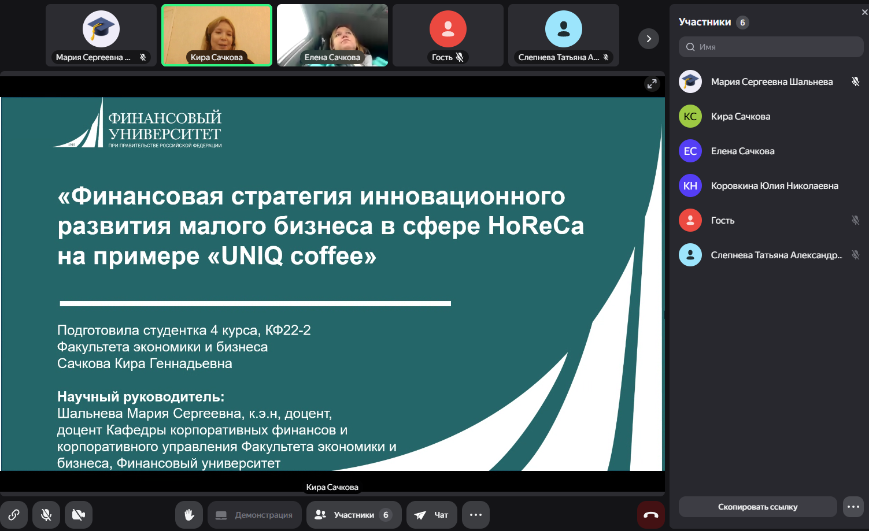869x531 pixels.
Task: Toggle the camera off button
Action: [x=79, y=515]
